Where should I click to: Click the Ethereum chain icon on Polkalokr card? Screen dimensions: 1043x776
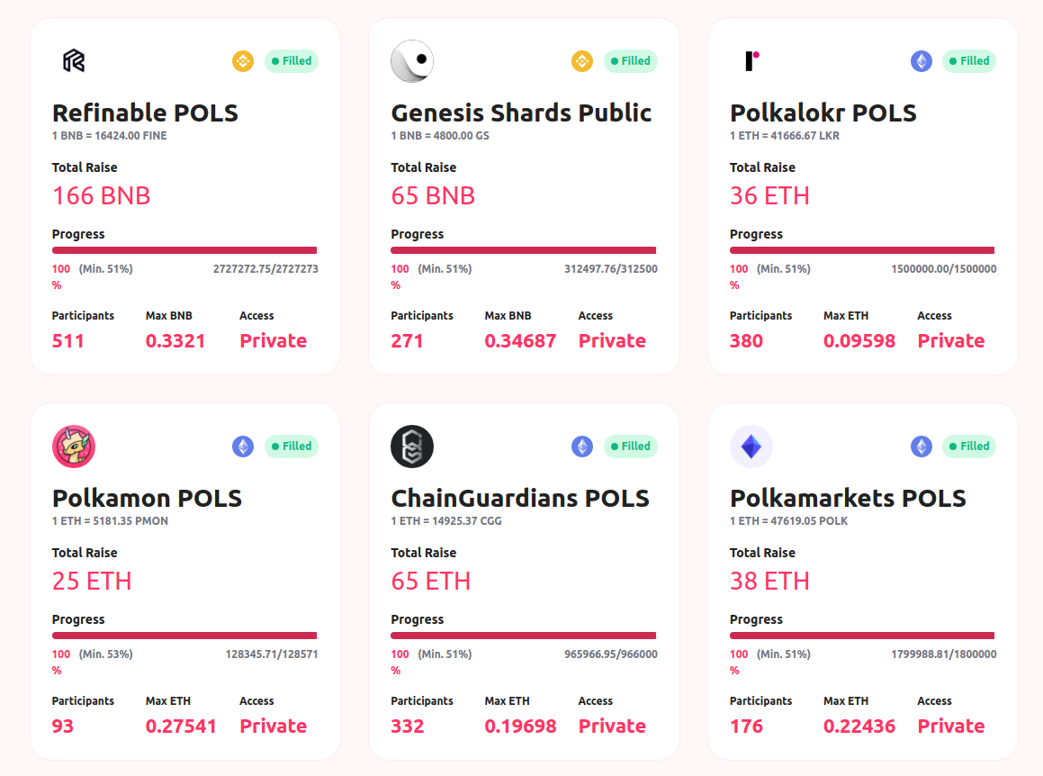(921, 61)
